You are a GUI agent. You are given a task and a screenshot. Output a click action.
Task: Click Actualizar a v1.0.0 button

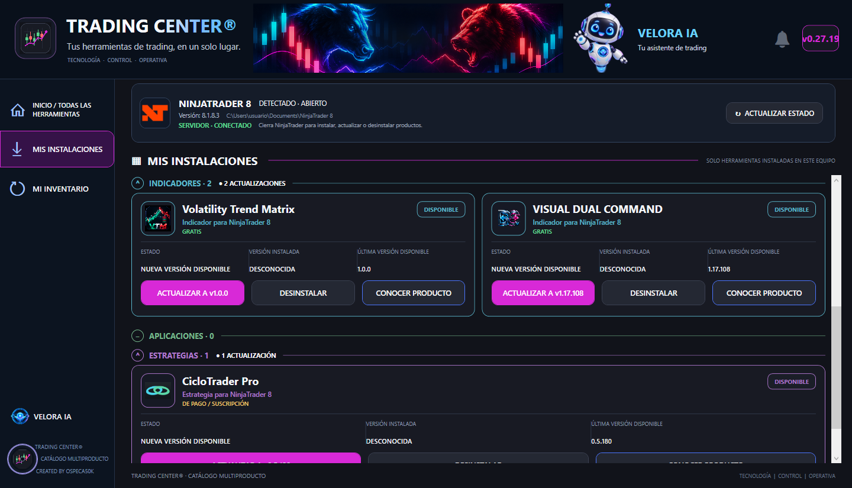coord(192,293)
